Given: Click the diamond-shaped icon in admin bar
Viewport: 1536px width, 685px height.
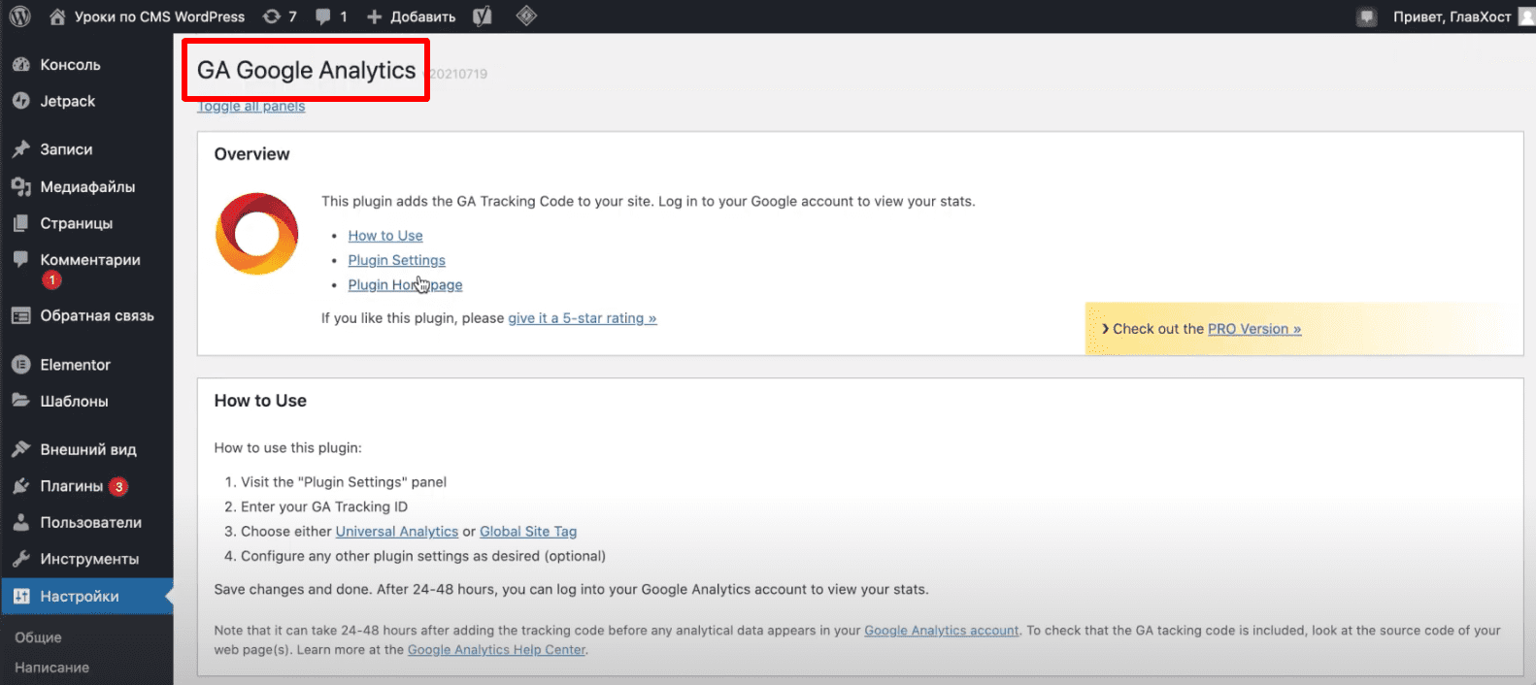Looking at the screenshot, I should click(x=526, y=16).
